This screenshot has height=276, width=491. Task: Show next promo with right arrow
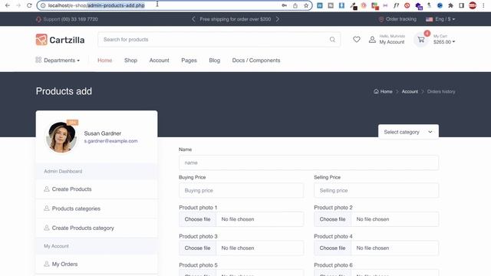pos(278,19)
